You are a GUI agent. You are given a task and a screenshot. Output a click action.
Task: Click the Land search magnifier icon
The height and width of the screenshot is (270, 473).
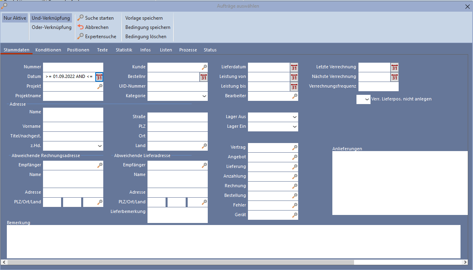[x=204, y=146]
